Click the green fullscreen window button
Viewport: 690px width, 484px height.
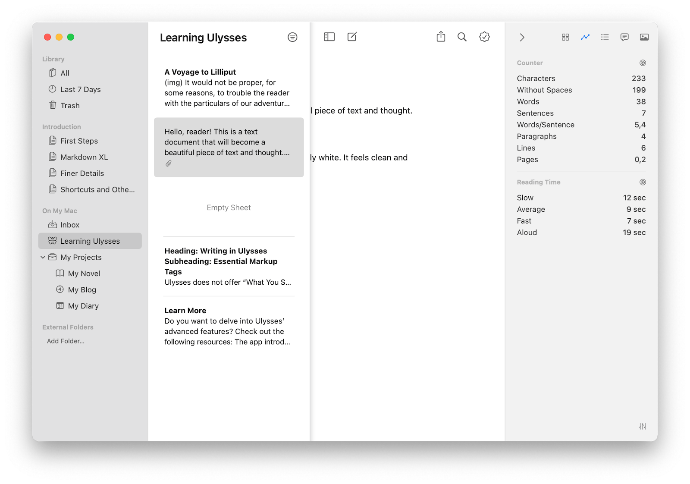(71, 37)
